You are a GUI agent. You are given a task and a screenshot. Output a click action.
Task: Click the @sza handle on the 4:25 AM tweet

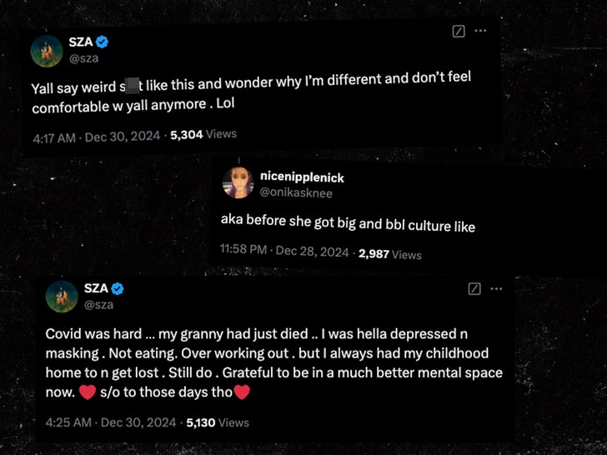(98, 304)
